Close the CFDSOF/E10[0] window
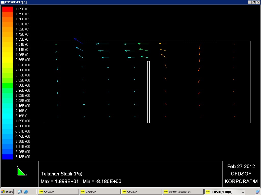Image resolution: width=261 pixels, height=195 pixels. [x=258, y=2]
